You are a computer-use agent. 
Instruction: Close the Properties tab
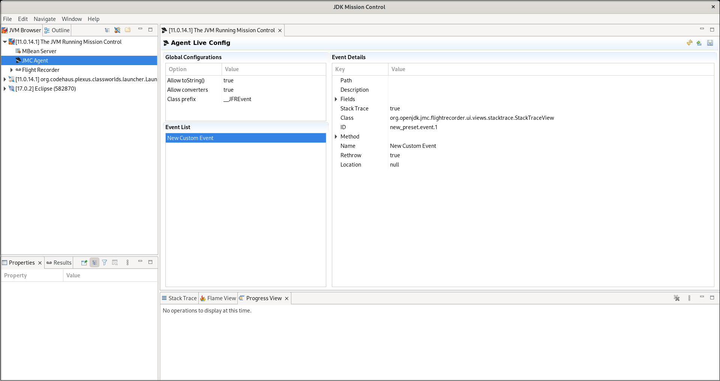40,263
